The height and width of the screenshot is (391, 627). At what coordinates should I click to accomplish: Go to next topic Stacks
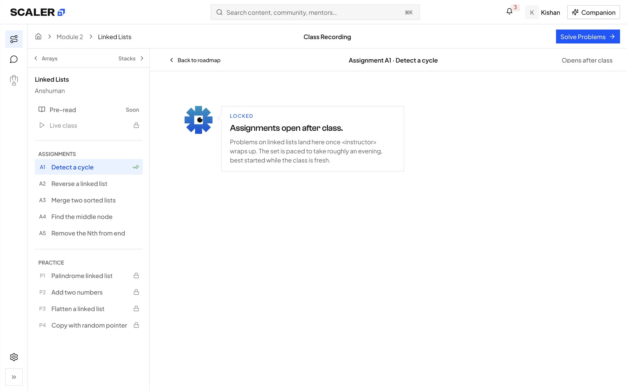(x=131, y=58)
